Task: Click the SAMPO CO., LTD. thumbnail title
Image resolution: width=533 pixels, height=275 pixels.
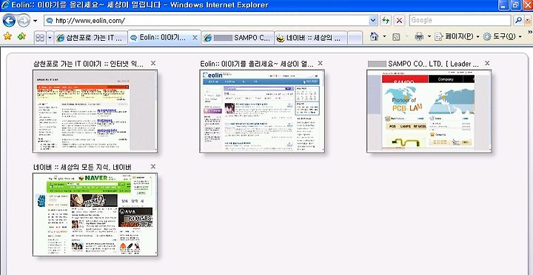Action: pyautogui.click(x=423, y=64)
